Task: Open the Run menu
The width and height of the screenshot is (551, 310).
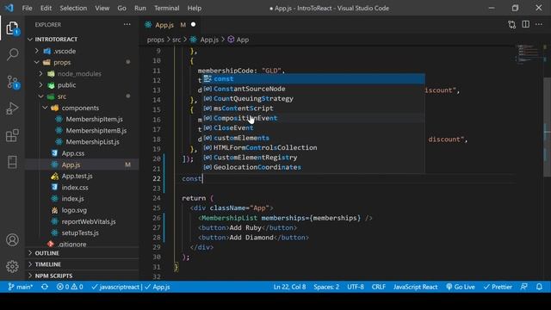Action: tap(139, 8)
